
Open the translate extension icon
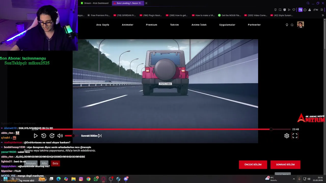(x=300, y=10)
